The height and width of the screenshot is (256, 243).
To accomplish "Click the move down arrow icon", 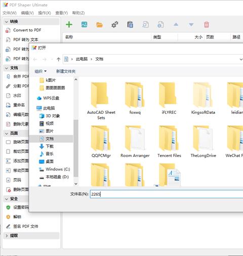I will pos(191,25).
